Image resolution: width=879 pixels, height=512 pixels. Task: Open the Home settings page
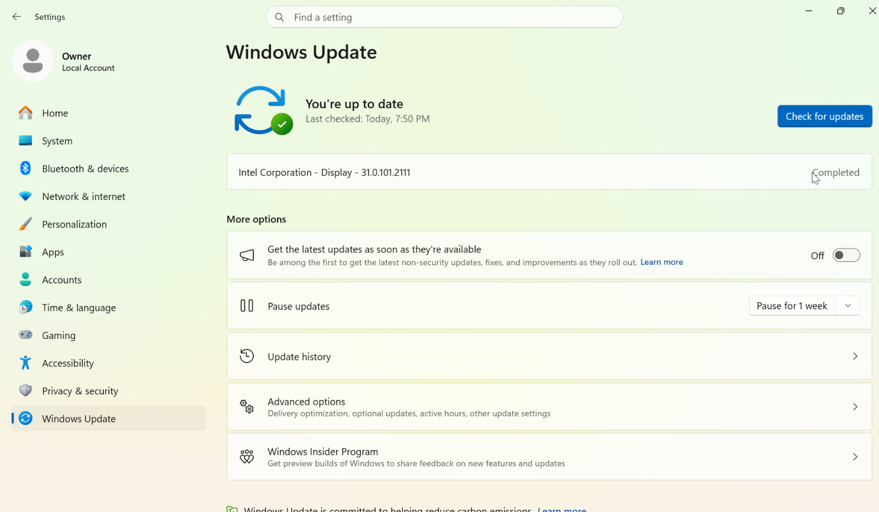108,113
